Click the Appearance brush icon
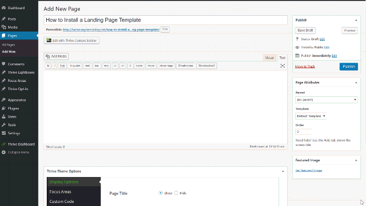 coord(4,100)
